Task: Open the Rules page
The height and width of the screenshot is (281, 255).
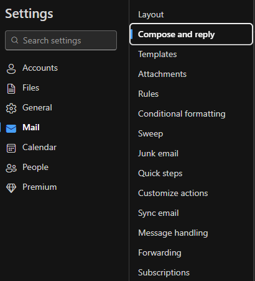Action: (x=148, y=94)
